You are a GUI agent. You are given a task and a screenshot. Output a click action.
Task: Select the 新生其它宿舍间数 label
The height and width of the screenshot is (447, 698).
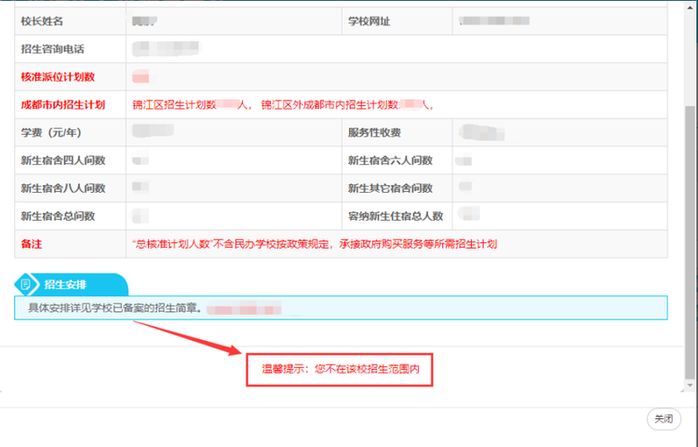click(390, 188)
